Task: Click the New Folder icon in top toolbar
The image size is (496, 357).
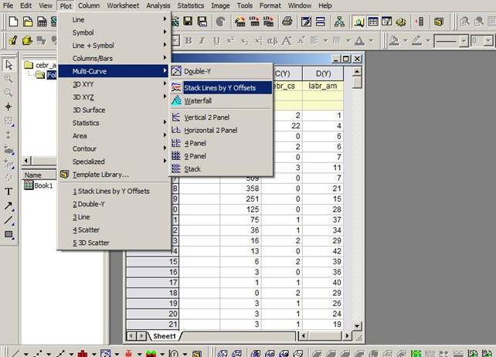Action: click(28, 22)
